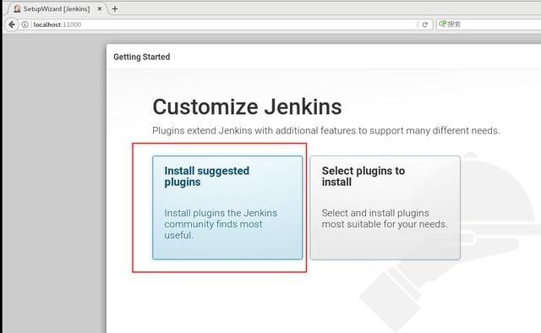Click the Getting Started header text

coord(142,57)
